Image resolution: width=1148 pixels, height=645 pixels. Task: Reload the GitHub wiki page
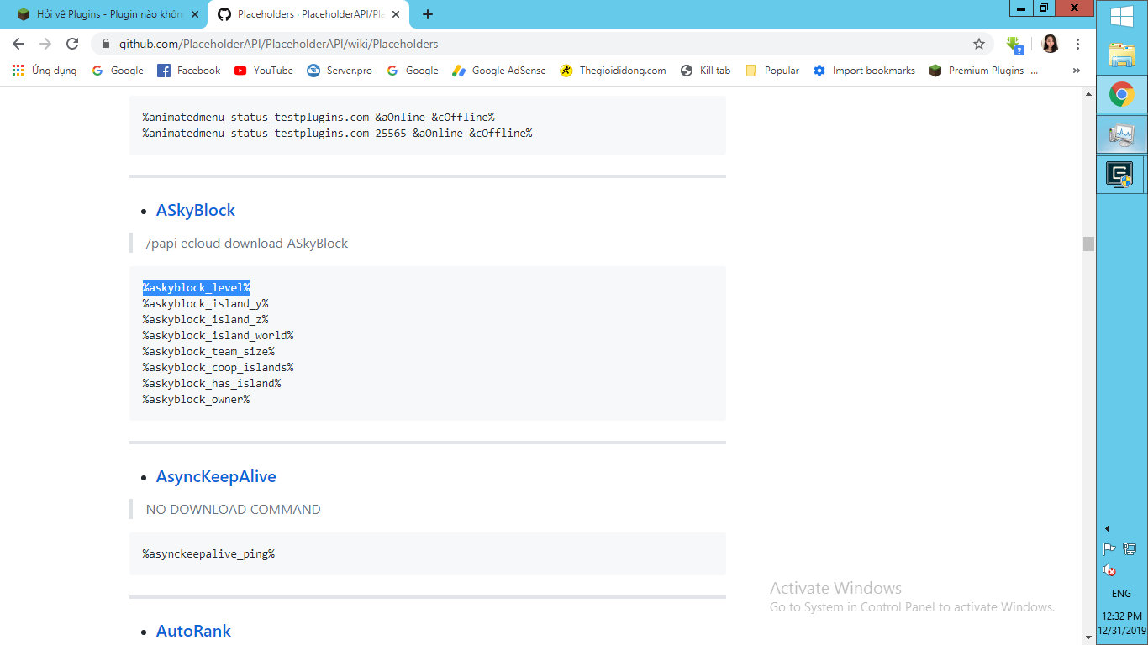point(72,44)
